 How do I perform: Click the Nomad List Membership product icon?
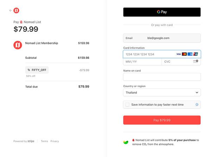pos(18,45)
